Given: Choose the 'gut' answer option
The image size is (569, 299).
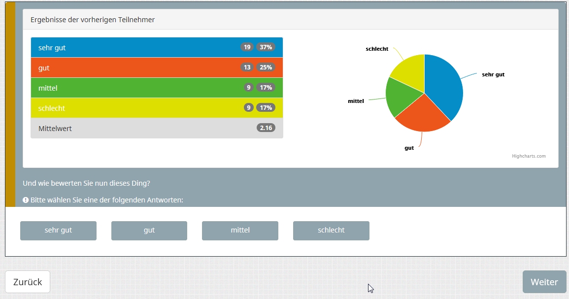Looking at the screenshot, I should [149, 231].
